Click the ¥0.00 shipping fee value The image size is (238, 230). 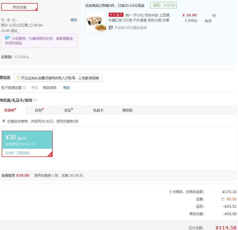coord(232,199)
